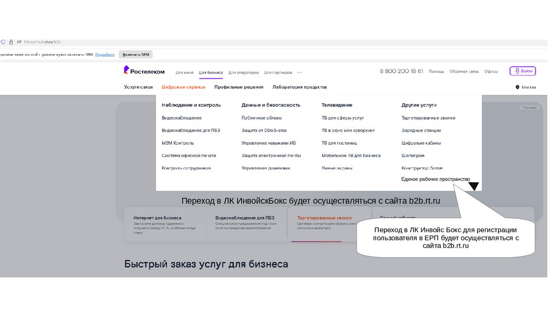Open Единое рабочее пространство entry

[x=436, y=179]
